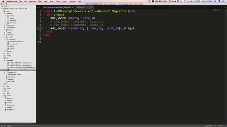This screenshot has width=227, height=127.
Task: Open the Find menu
Action: (40, 1)
